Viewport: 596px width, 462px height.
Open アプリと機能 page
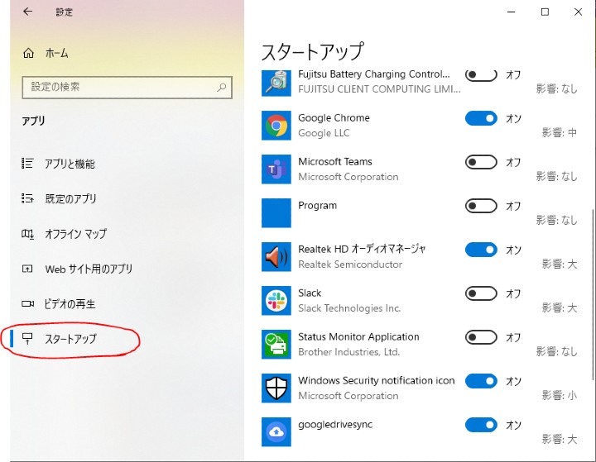70,164
